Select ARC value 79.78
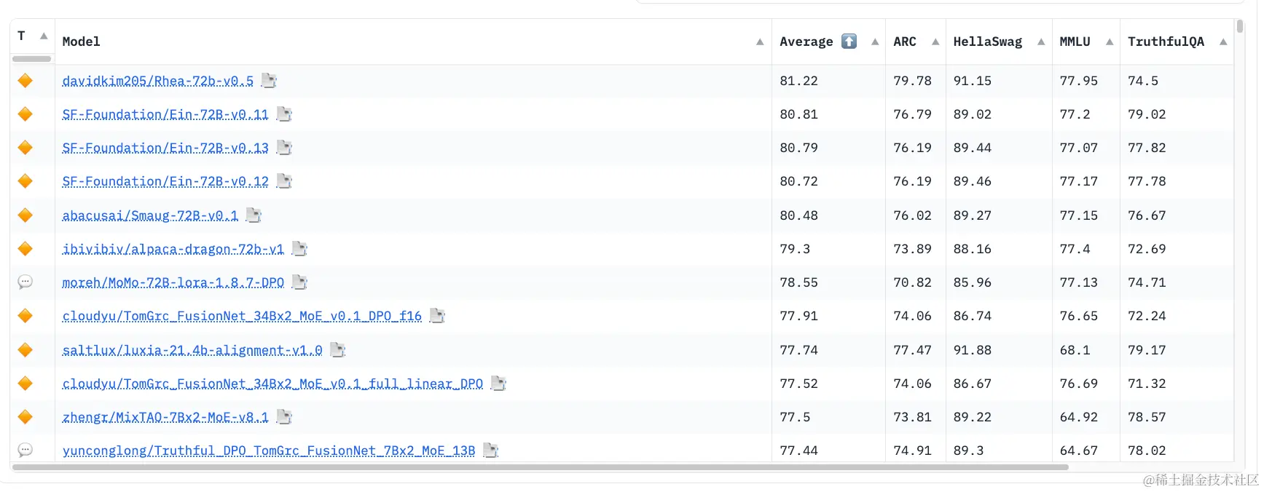The image size is (1264, 492). (x=912, y=81)
